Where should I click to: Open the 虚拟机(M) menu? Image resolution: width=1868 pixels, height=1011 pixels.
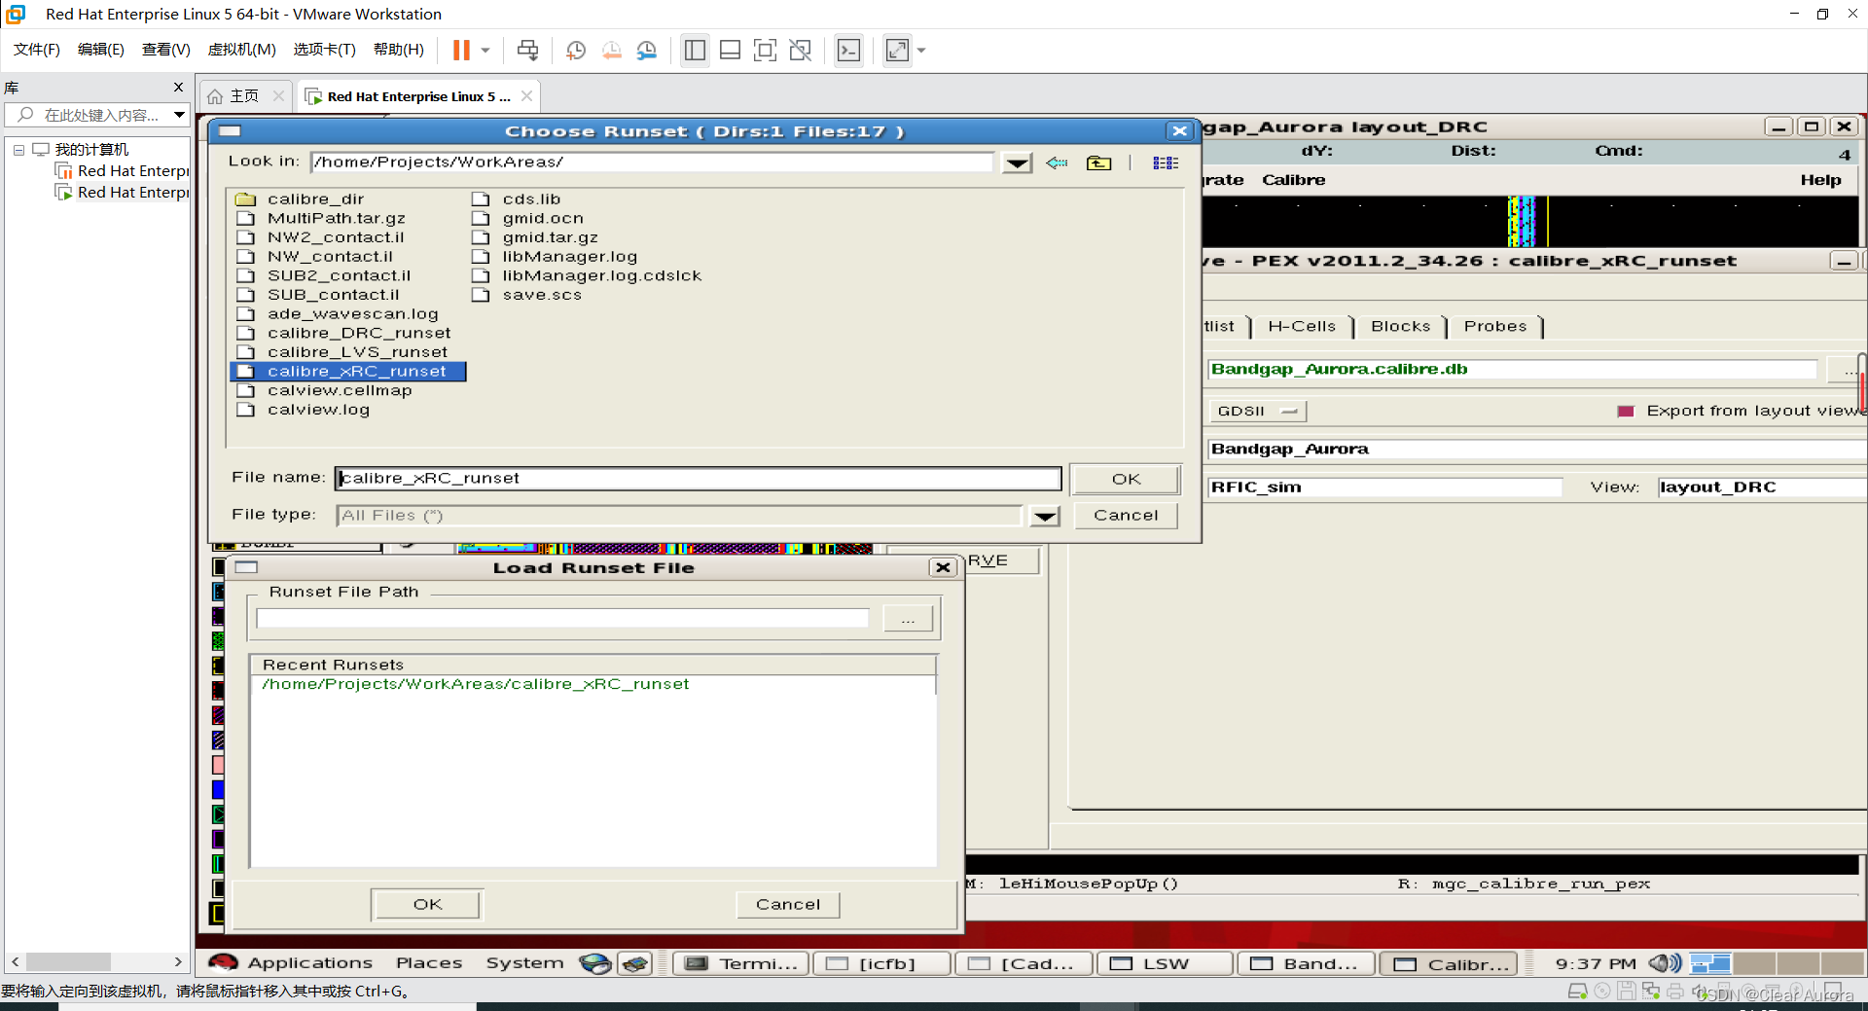pos(242,50)
